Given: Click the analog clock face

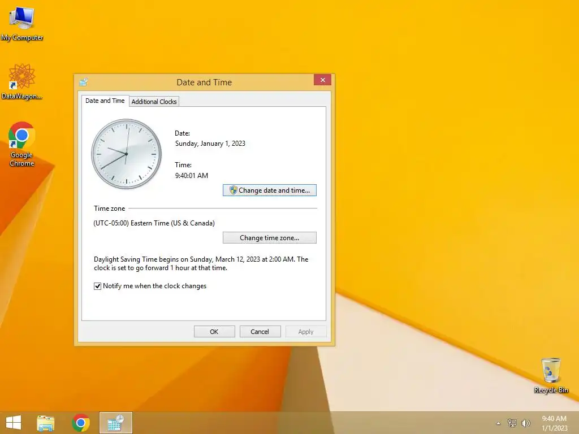Looking at the screenshot, I should tap(126, 154).
